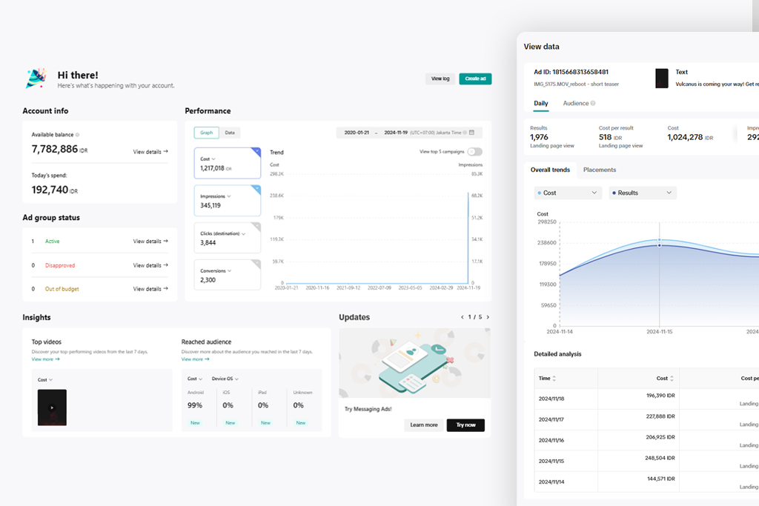Image resolution: width=759 pixels, height=506 pixels.
Task: Click the Available balance info icon
Action: point(77,135)
